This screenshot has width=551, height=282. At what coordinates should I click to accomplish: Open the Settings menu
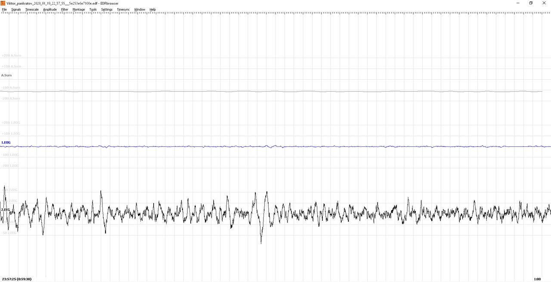[x=107, y=9]
